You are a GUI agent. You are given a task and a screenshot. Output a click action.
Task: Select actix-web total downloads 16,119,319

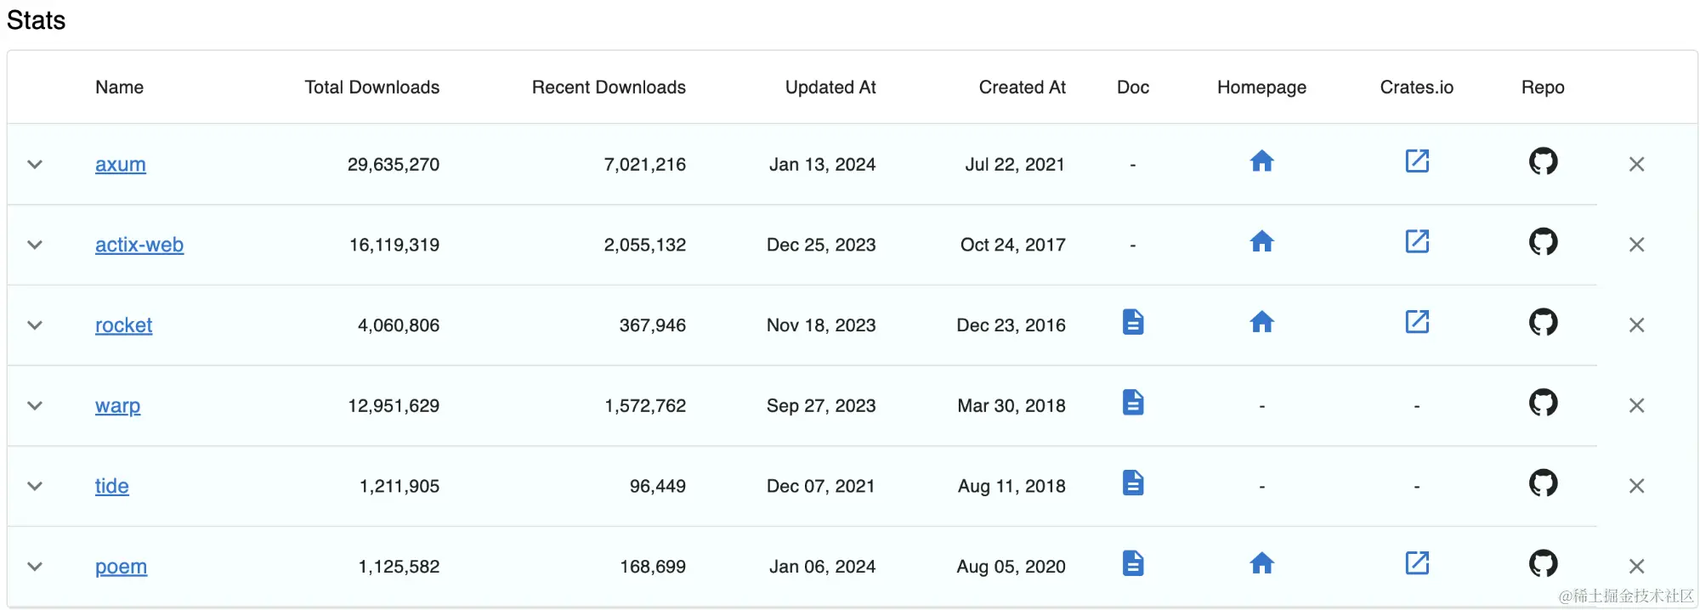pos(394,246)
